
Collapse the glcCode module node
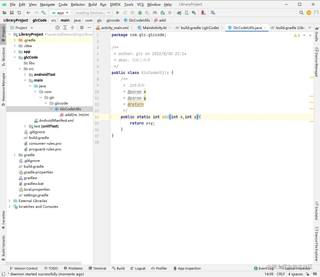pos(15,57)
